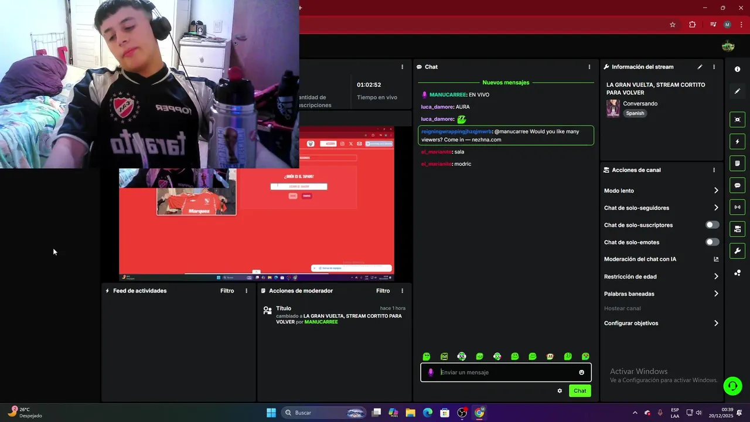750x422 pixels.
Task: Click MANUCARREE link in moderator actions
Action: [321, 322]
